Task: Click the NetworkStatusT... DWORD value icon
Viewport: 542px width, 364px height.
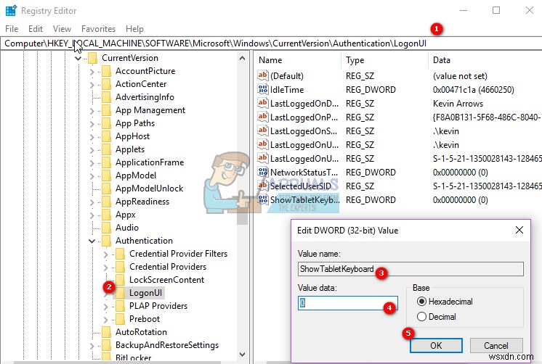Action: tap(263, 172)
